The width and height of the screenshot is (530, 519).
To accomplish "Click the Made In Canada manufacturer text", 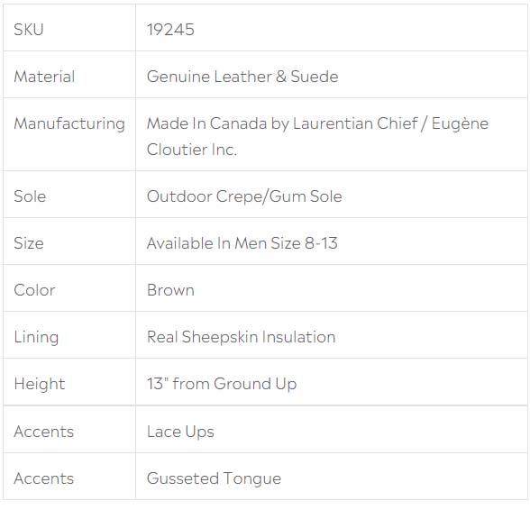I will pos(317,136).
